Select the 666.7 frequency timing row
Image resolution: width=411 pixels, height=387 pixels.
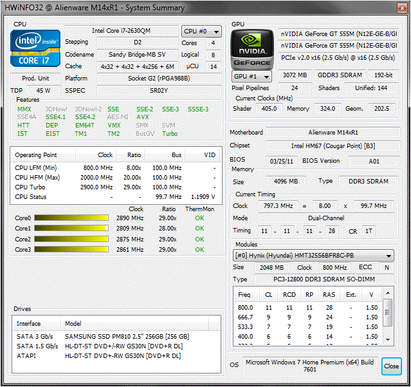(x=308, y=317)
